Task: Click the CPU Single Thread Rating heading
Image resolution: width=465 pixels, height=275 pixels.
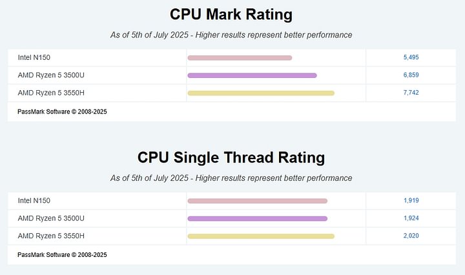Action: (x=231, y=157)
